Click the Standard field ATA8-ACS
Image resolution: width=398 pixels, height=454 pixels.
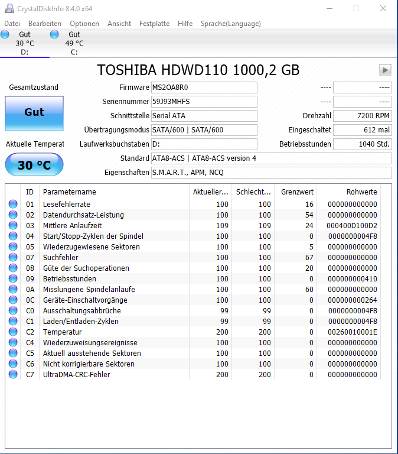[x=272, y=158]
